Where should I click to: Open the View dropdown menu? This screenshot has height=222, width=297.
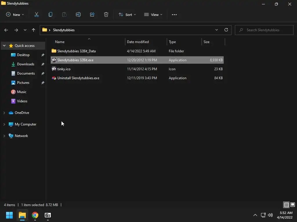tap(153, 14)
